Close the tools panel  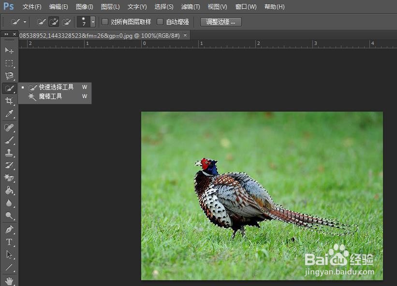tap(15, 34)
